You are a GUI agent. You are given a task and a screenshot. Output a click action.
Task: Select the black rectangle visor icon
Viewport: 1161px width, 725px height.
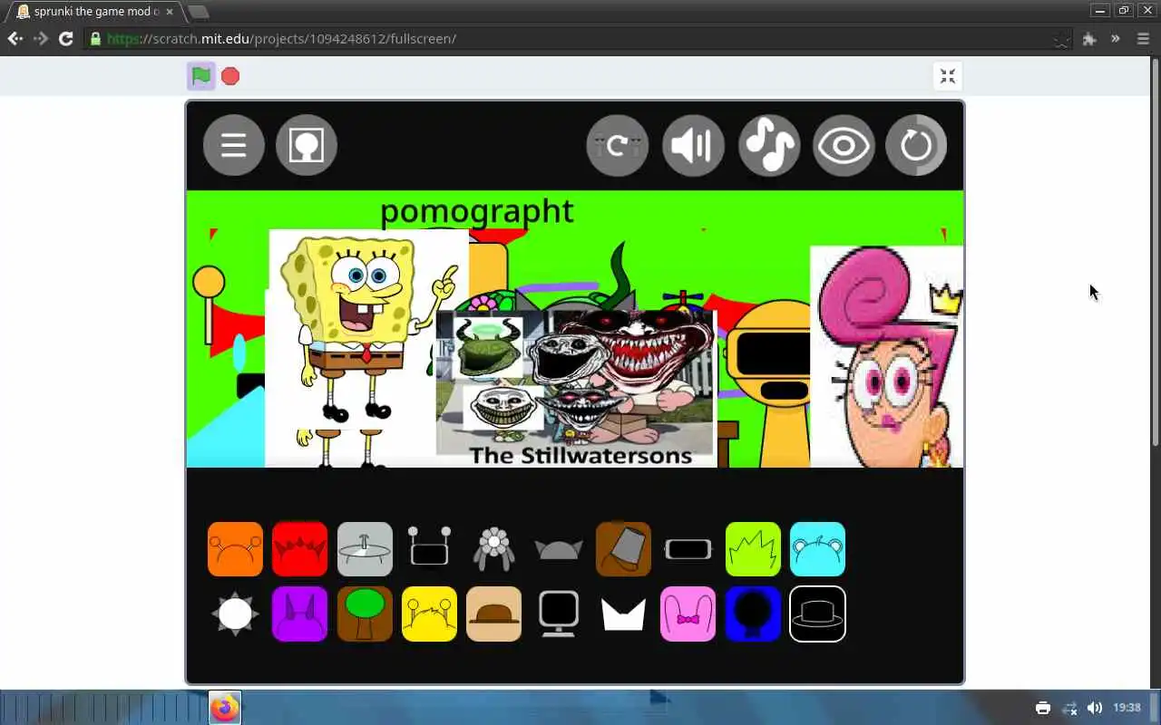click(x=688, y=549)
